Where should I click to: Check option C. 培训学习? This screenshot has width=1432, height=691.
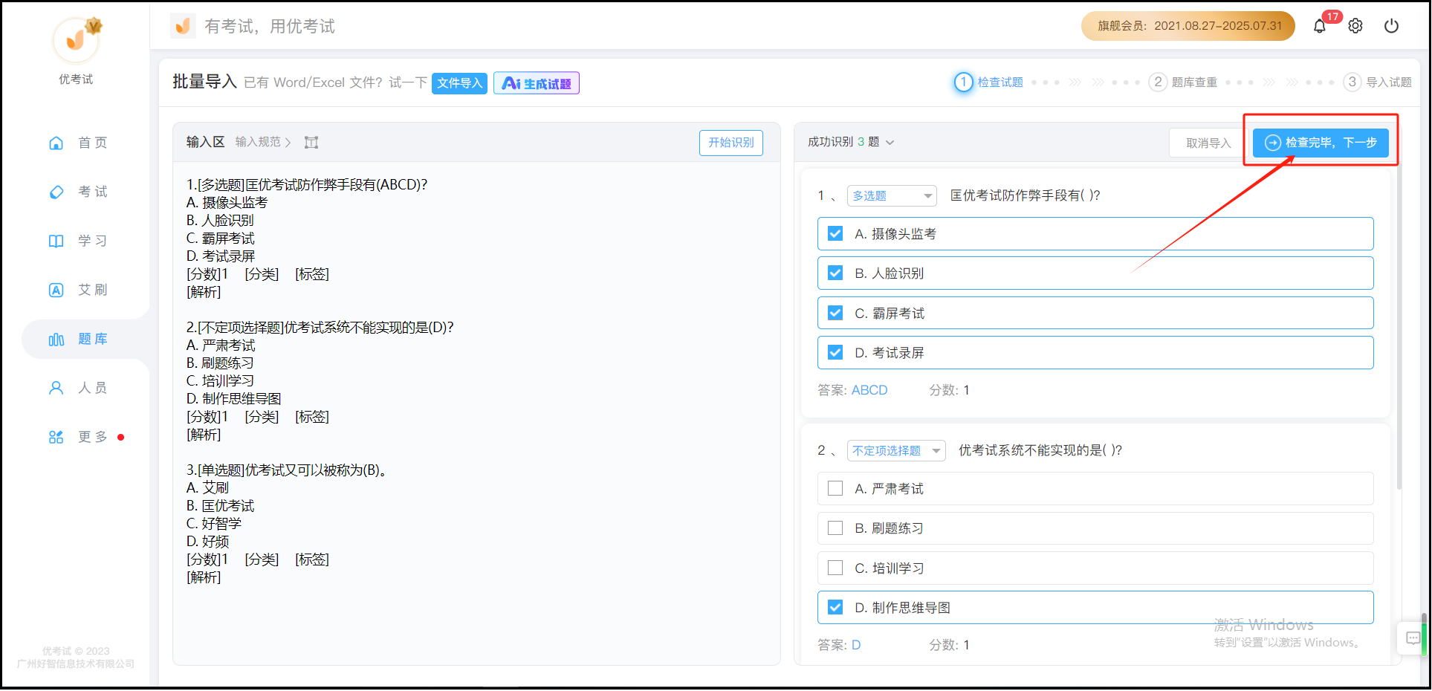click(835, 568)
